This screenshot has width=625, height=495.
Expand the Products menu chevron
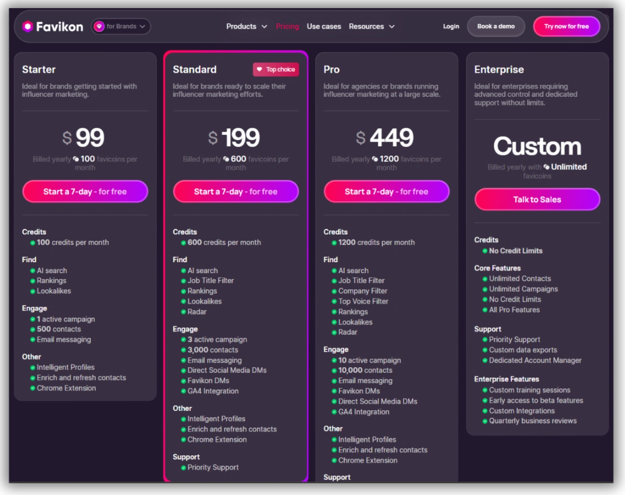(264, 26)
